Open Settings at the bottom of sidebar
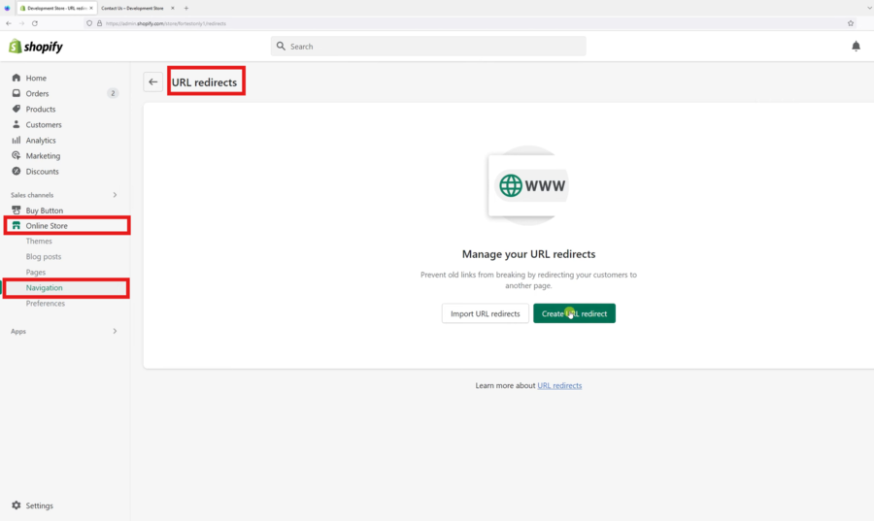 pos(39,505)
